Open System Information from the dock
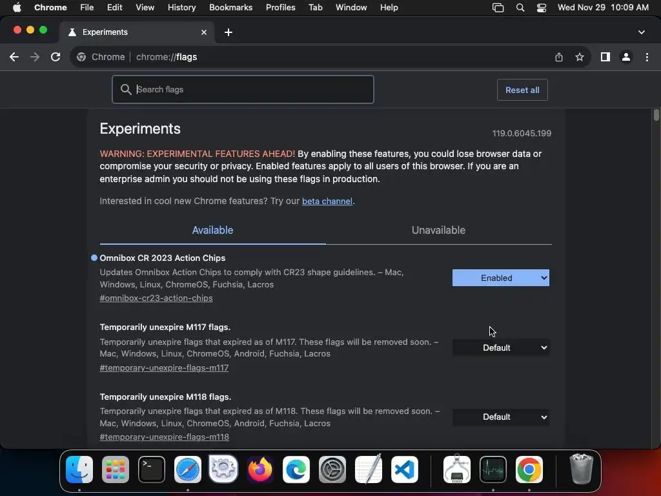 (x=457, y=470)
